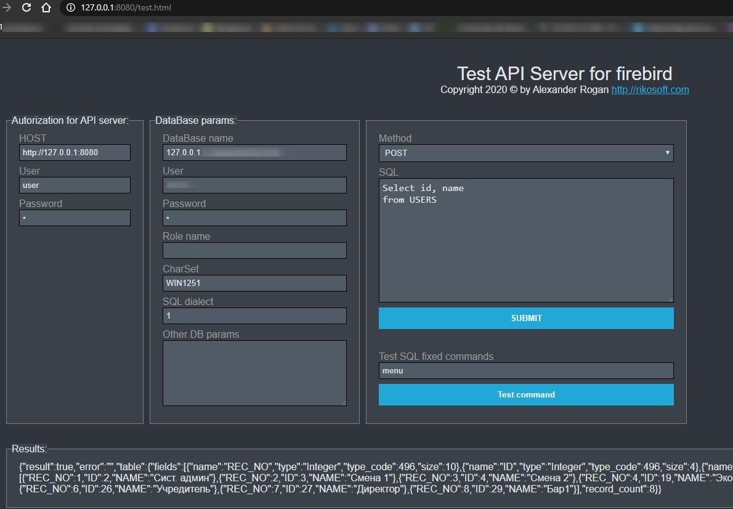
Task: Click the empty Role name input
Action: [x=254, y=250]
